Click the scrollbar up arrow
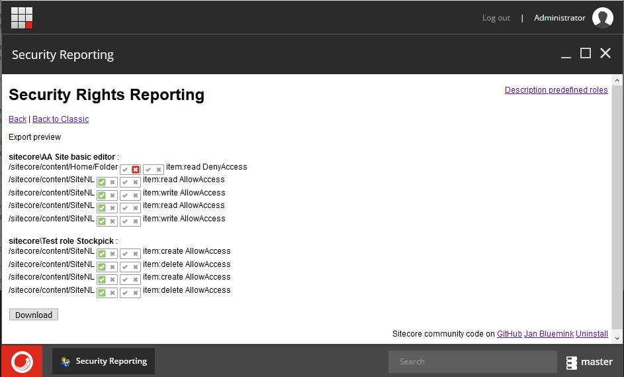This screenshot has width=624, height=377. tap(617, 80)
